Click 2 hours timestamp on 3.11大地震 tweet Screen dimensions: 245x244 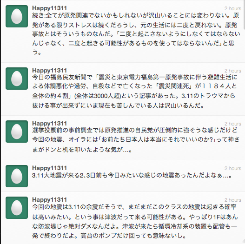click(233, 168)
